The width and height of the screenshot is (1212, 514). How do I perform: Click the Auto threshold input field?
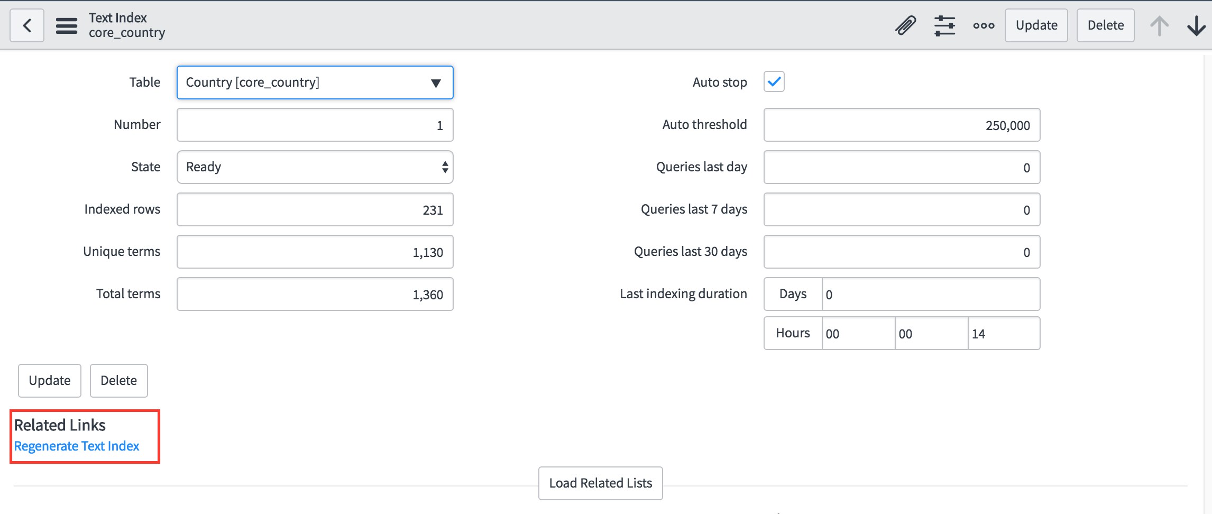pos(902,125)
